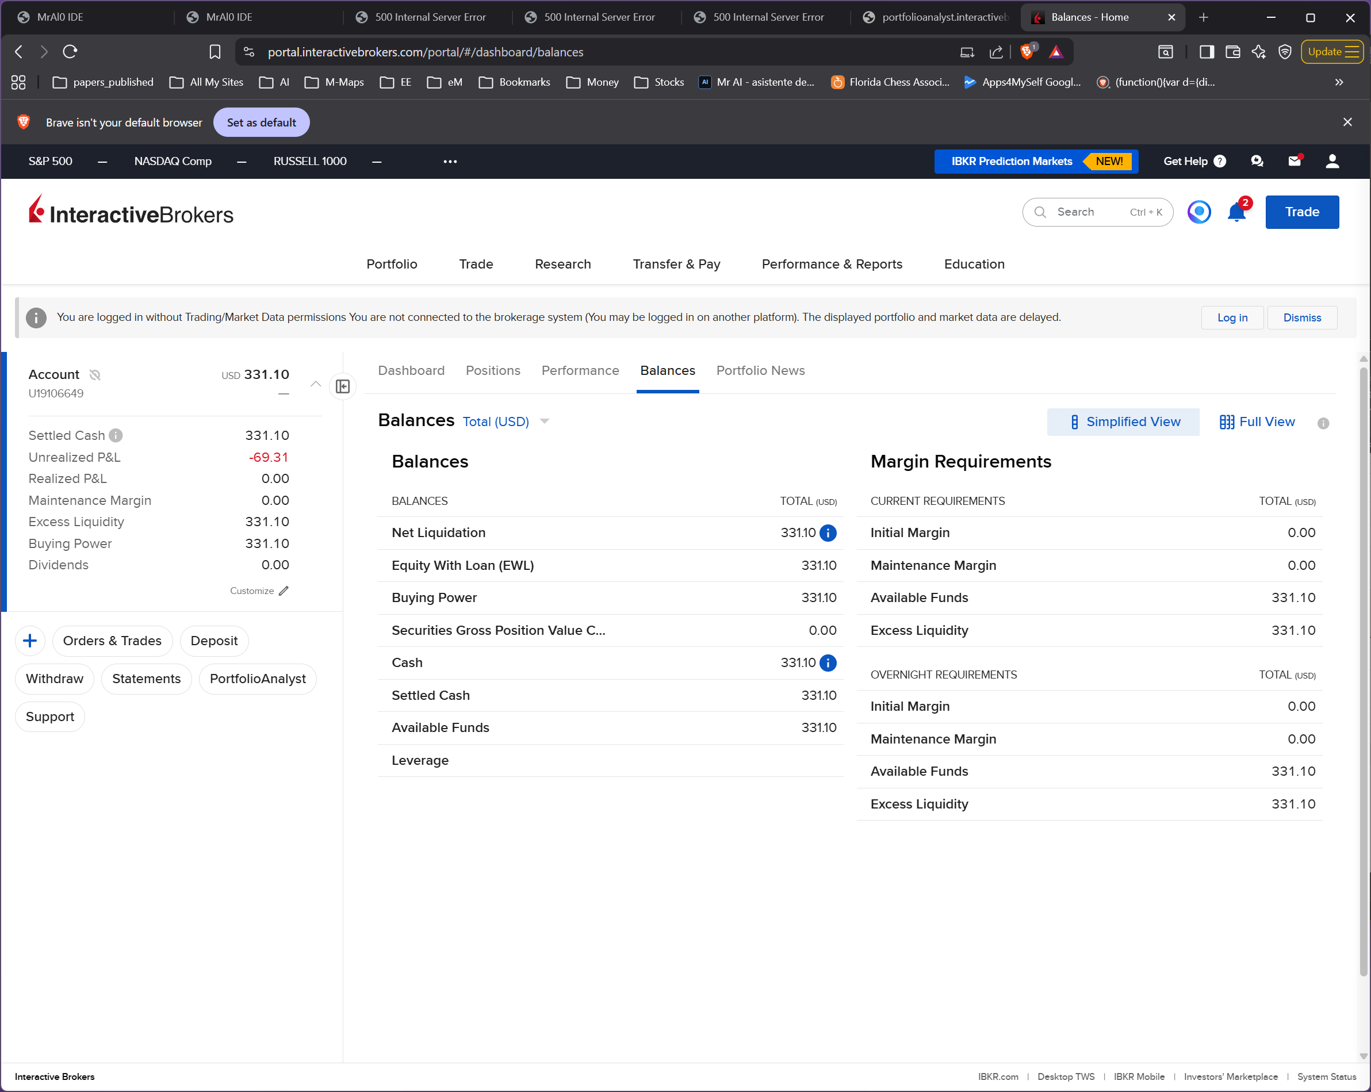Switch to Simplified View
Viewport: 1371px width, 1092px height.
tap(1123, 422)
